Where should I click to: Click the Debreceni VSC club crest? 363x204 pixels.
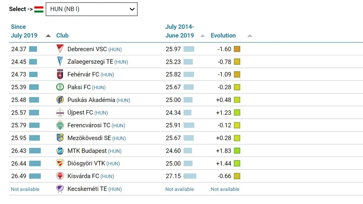(x=60, y=49)
